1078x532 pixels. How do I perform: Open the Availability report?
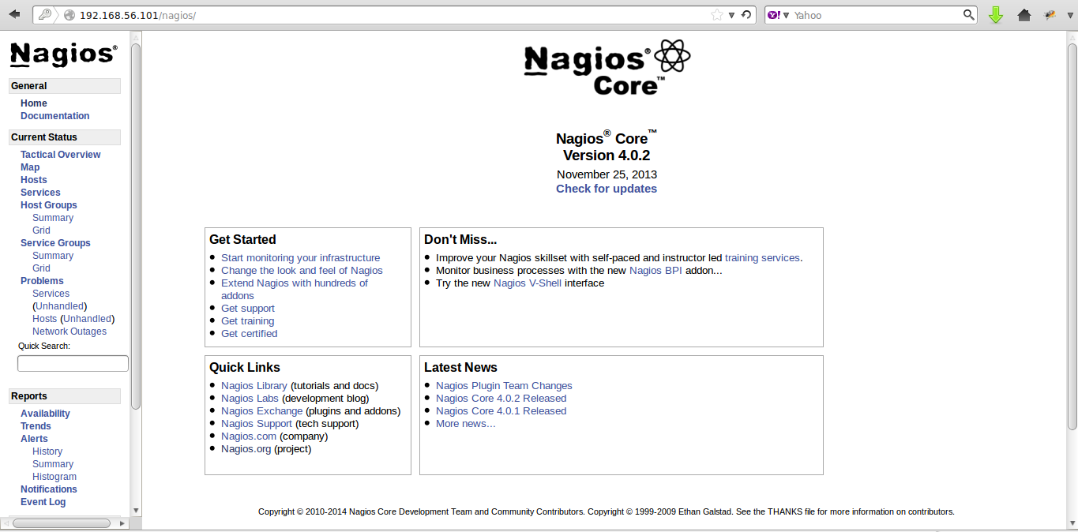tap(45, 414)
